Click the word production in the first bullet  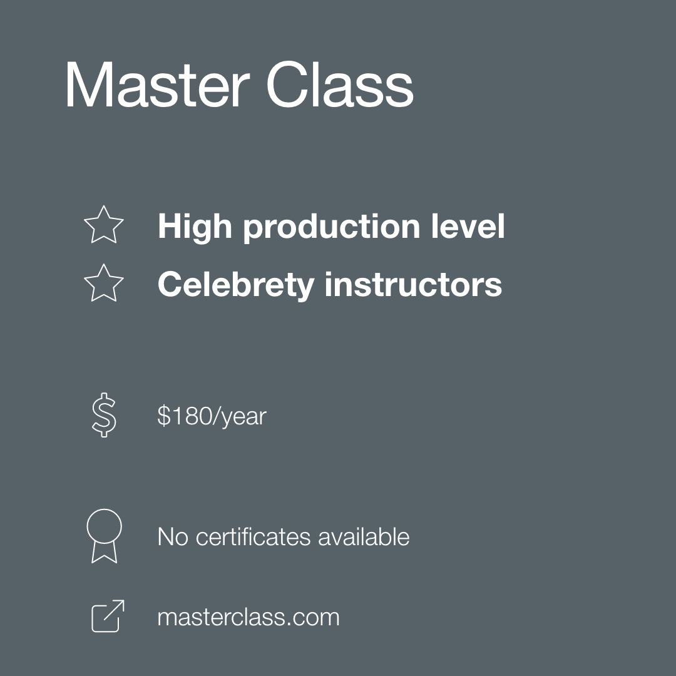pos(332,228)
